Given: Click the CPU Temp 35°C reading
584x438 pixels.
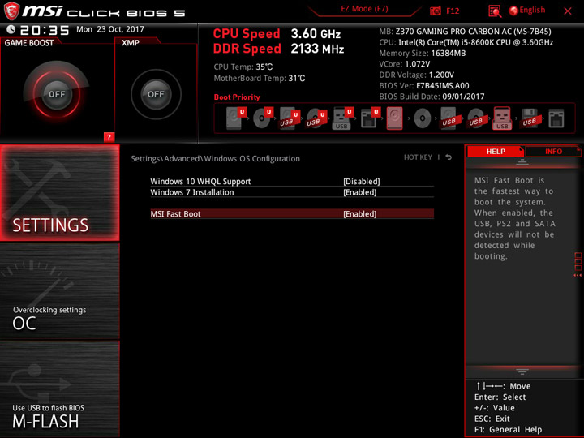Looking at the screenshot, I should pos(243,67).
